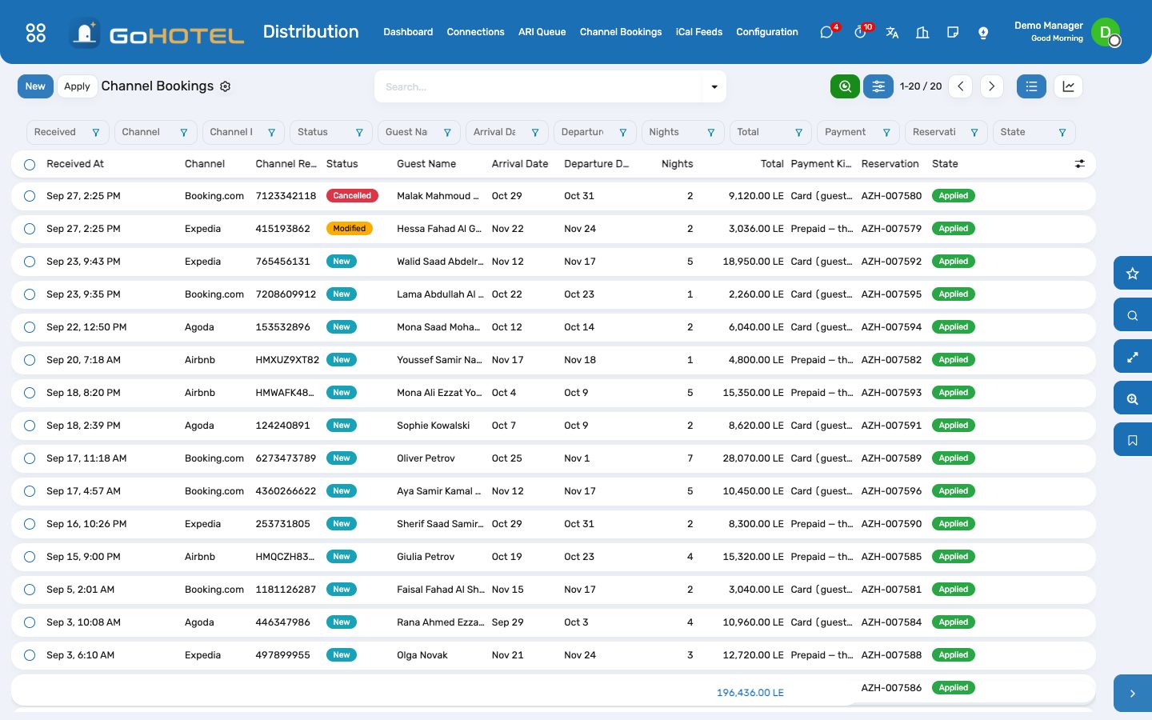Click the lightbulb tips icon
Image resolution: width=1152 pixels, height=720 pixels.
click(983, 32)
